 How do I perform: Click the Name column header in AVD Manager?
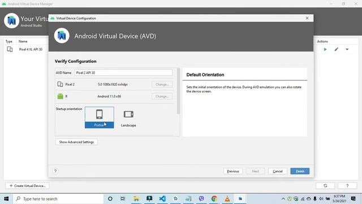(23, 41)
